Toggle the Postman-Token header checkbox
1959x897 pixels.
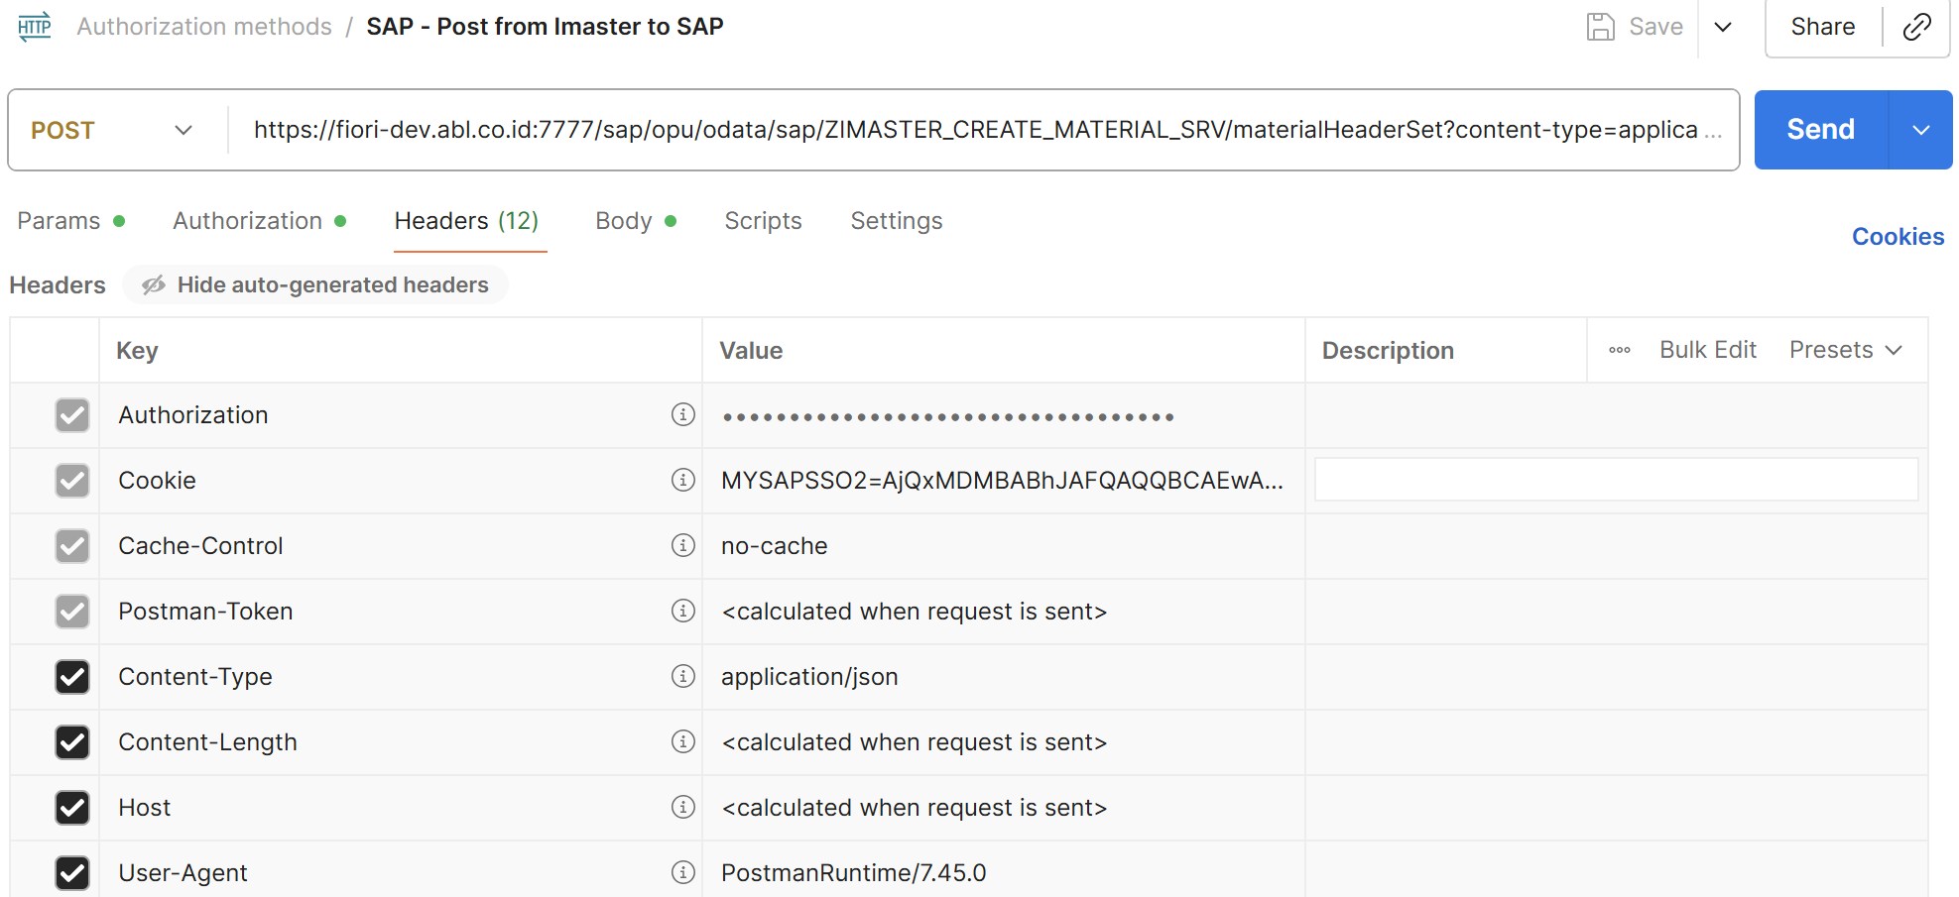tap(72, 612)
